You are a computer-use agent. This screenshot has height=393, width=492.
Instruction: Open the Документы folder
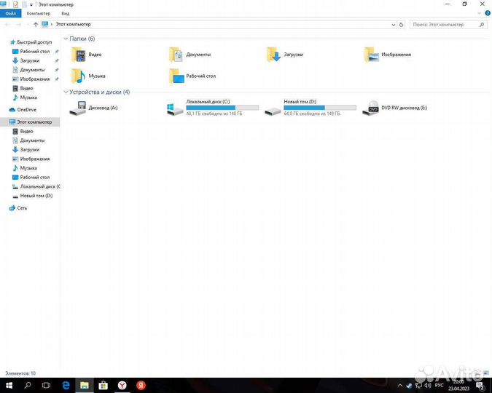(176, 55)
